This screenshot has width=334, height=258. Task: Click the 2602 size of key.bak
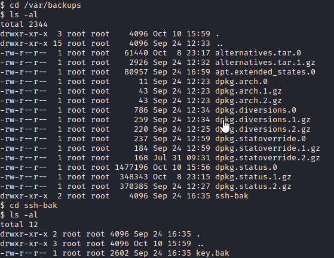click(x=119, y=253)
